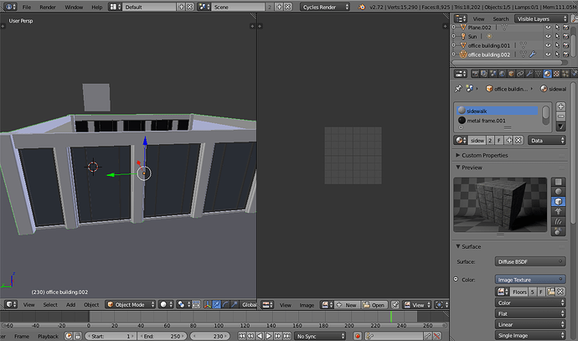Open the Render menu
578x341 pixels.
(x=48, y=7)
